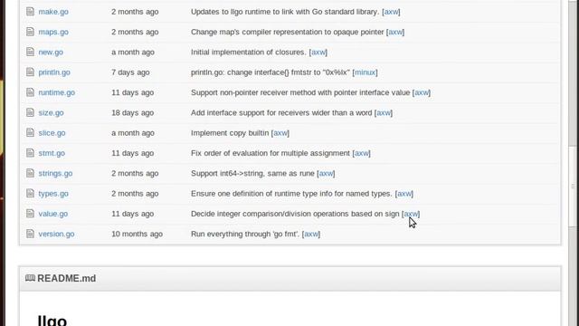Image resolution: width=579 pixels, height=326 pixels.
Task: Click the file icon beside println.go
Action: [30, 72]
